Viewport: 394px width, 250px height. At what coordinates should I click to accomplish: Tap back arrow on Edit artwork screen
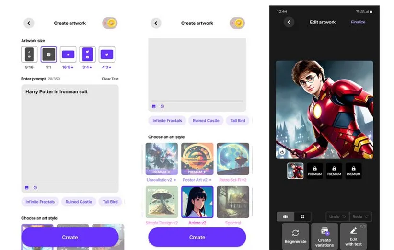(x=289, y=22)
